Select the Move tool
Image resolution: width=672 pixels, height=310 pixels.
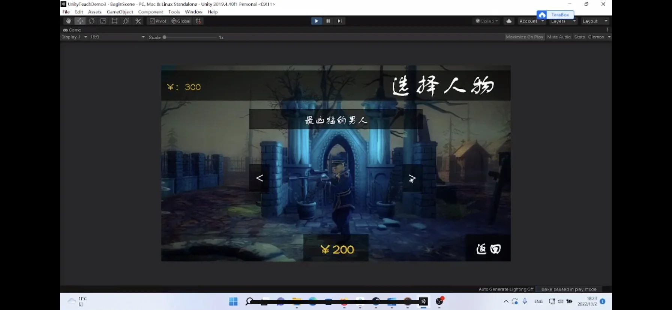[x=80, y=21]
